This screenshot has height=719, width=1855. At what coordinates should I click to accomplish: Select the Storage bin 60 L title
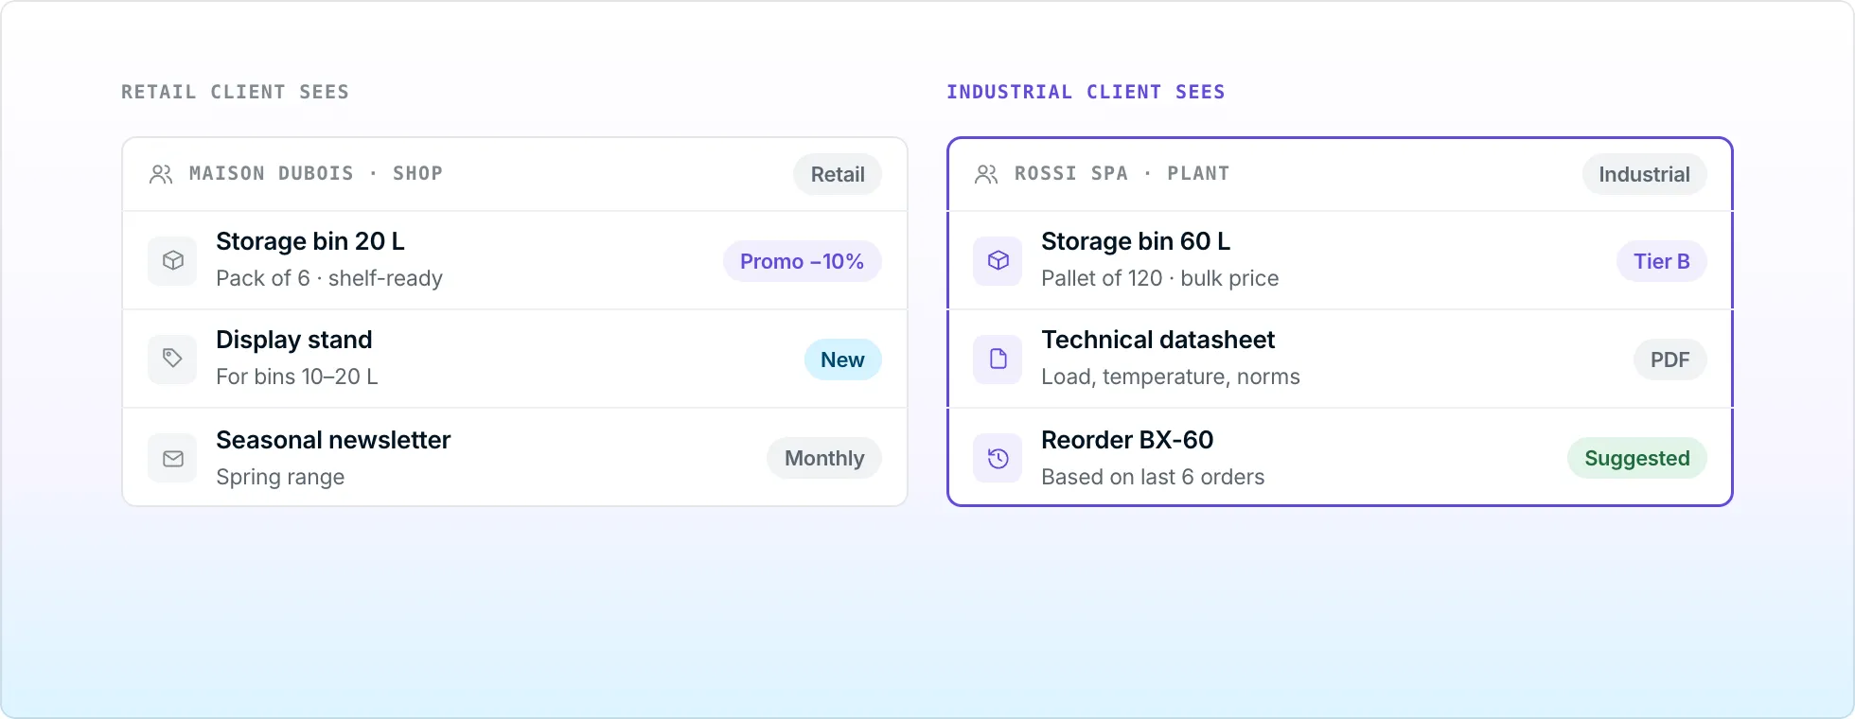pos(1136,241)
